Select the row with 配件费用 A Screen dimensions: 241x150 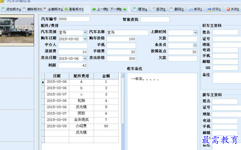[80, 82]
